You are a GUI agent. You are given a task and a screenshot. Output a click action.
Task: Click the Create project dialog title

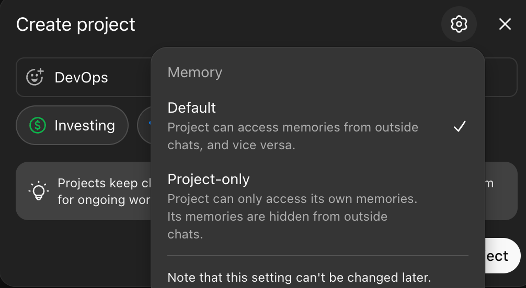pos(76,25)
